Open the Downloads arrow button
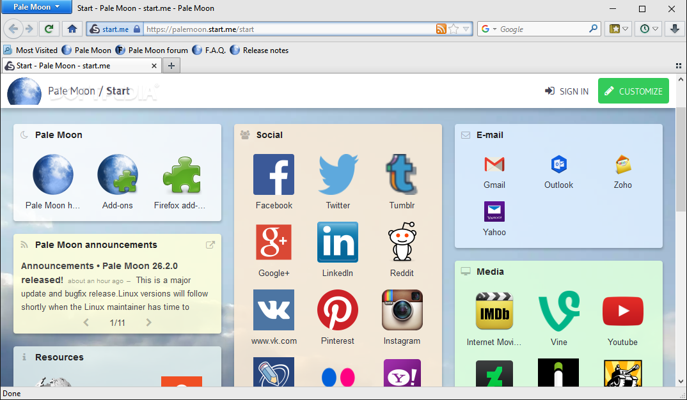Viewport: 687px width, 400px height. pyautogui.click(x=675, y=29)
